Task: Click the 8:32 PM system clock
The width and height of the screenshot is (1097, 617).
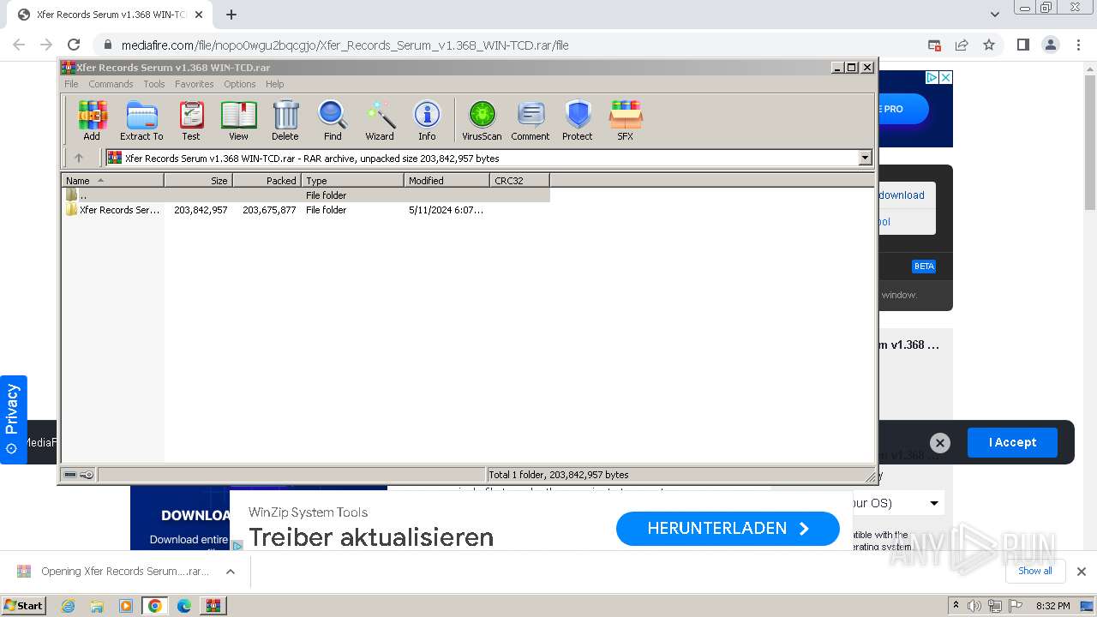Action: tap(1052, 606)
